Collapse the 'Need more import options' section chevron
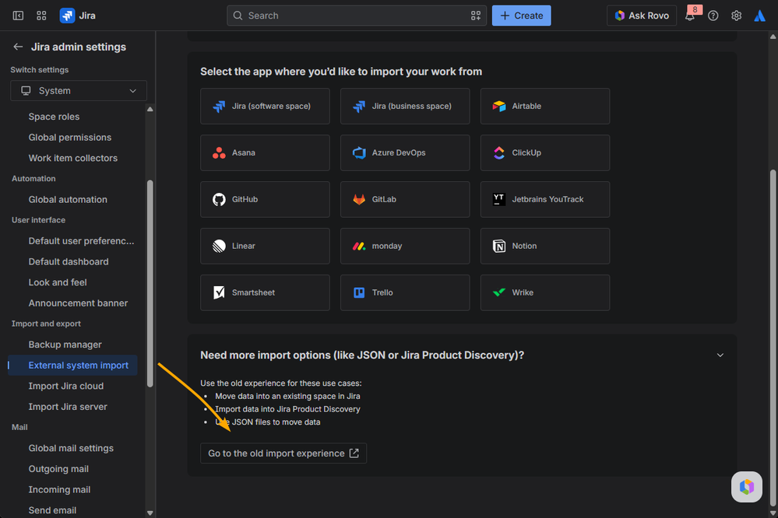This screenshot has height=518, width=778. pos(720,355)
